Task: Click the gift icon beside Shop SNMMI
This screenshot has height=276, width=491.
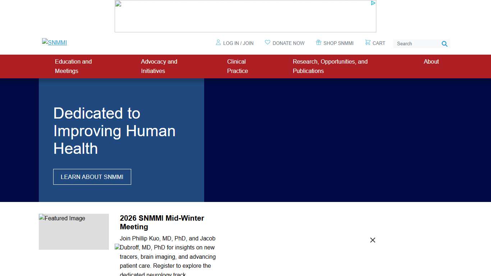Action: 318,42
